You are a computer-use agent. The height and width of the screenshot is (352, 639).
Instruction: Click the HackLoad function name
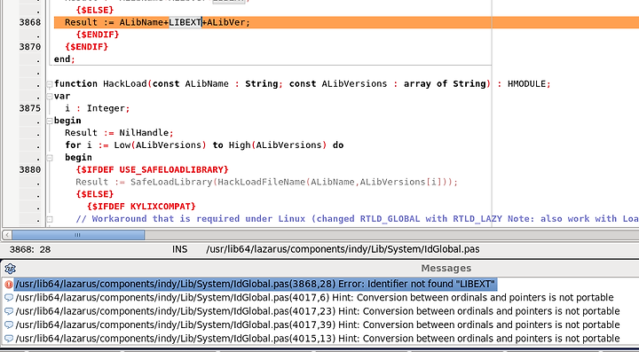(125, 84)
